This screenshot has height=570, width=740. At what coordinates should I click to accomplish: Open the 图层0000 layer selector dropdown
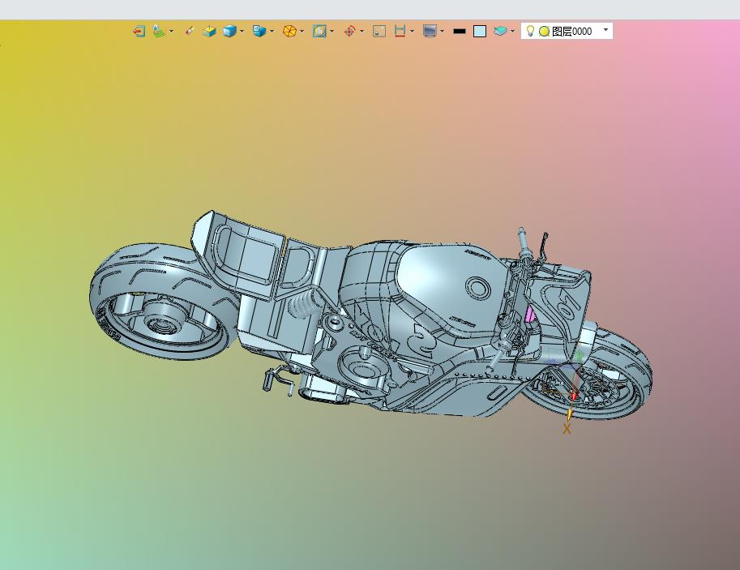[606, 30]
